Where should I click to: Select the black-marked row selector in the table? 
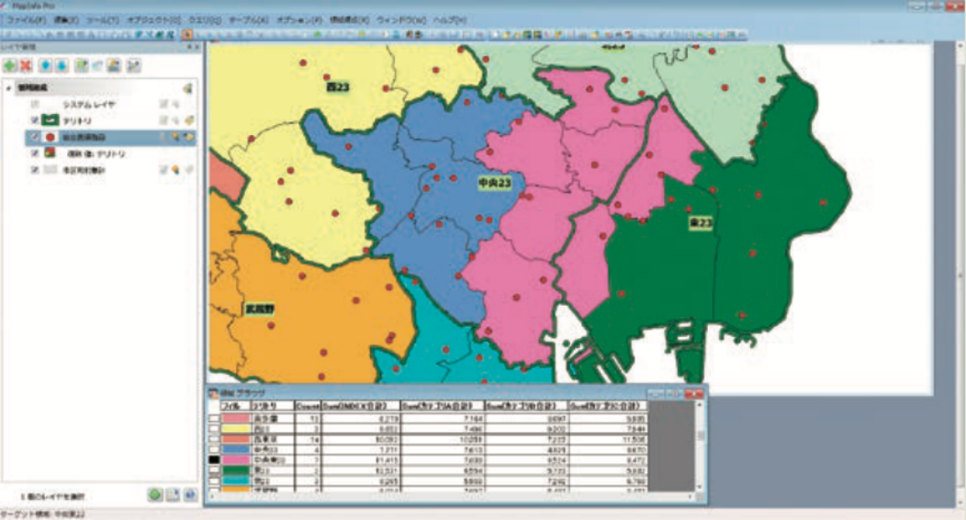click(x=213, y=458)
